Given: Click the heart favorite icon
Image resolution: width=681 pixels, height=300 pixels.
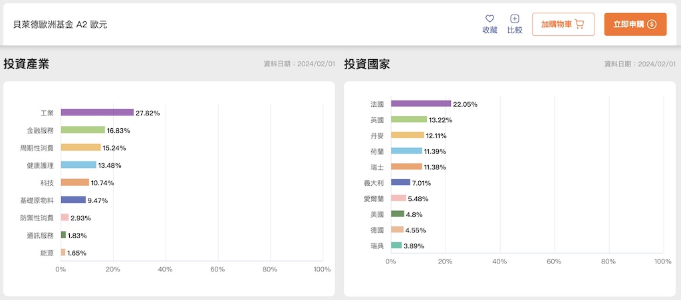Looking at the screenshot, I should point(489,19).
